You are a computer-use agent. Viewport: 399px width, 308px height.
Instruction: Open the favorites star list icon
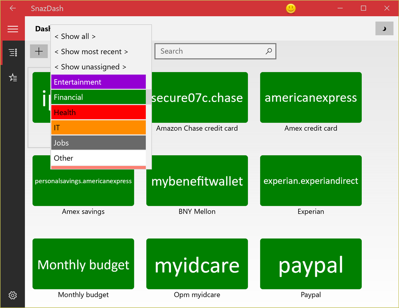click(x=13, y=77)
